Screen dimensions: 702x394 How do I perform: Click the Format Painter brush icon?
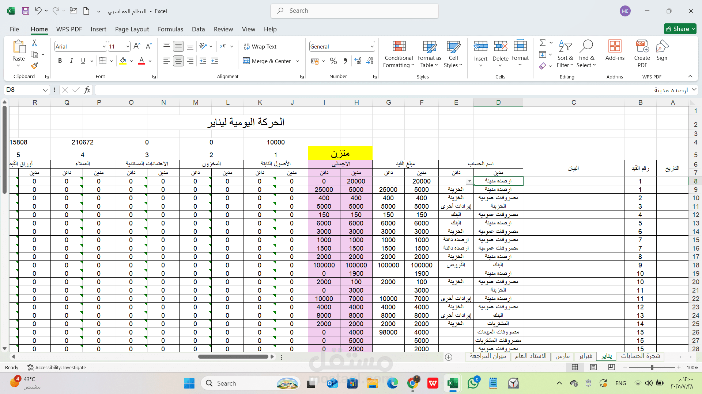(x=34, y=66)
